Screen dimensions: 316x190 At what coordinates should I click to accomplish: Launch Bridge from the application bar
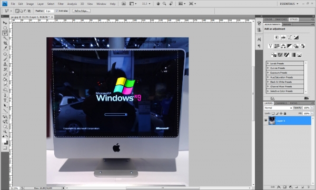[x=124, y=4]
